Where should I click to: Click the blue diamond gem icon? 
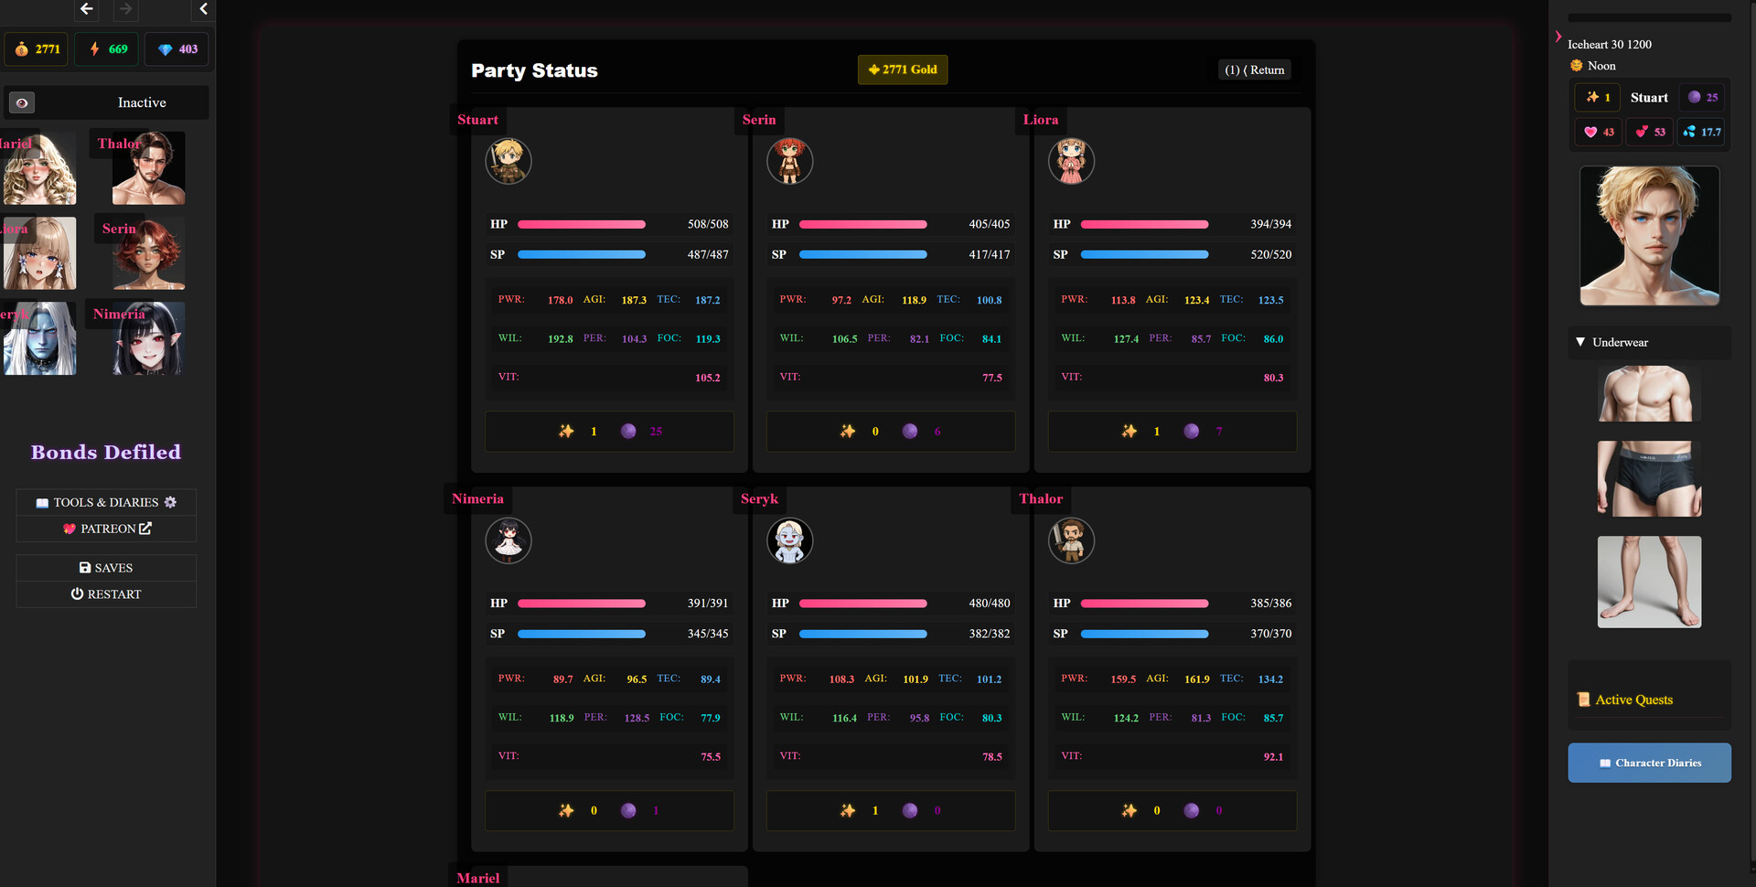pyautogui.click(x=165, y=49)
